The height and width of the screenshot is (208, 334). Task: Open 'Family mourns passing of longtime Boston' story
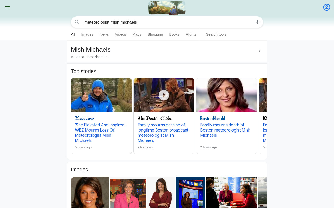pos(163,133)
